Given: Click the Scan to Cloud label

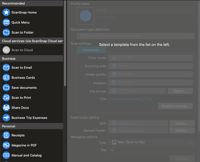Looking at the screenshot, I should point(22,50).
